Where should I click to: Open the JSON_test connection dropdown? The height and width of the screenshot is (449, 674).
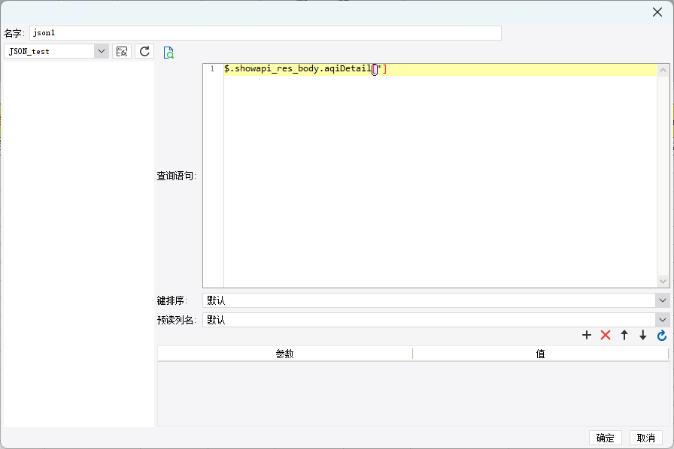pos(101,52)
